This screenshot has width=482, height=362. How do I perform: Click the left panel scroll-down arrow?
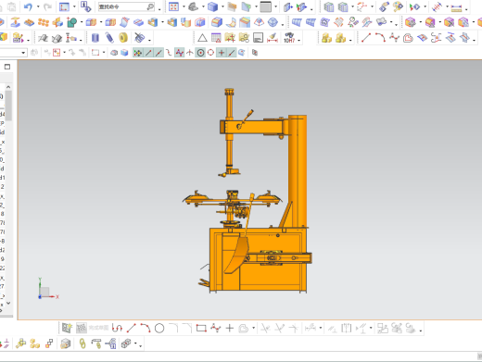[8, 303]
